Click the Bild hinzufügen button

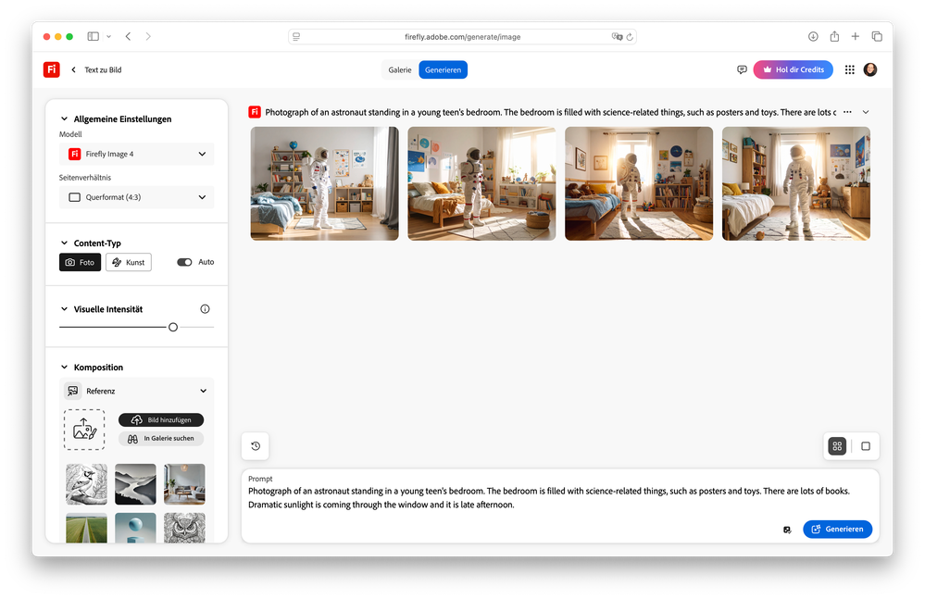tap(161, 419)
